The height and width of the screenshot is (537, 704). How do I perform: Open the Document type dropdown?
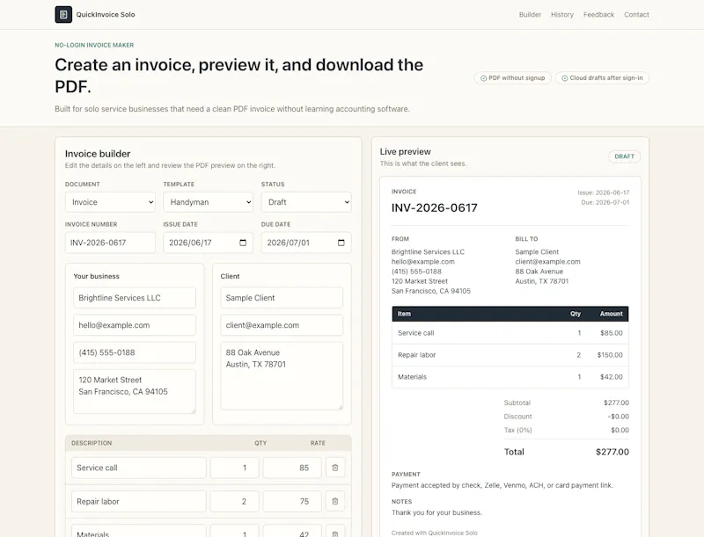110,202
